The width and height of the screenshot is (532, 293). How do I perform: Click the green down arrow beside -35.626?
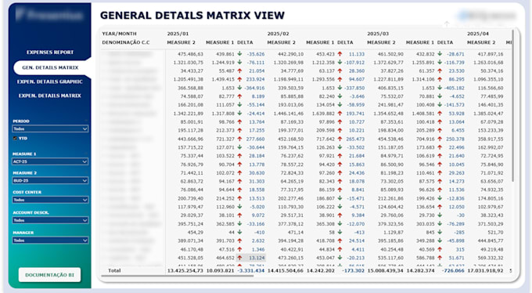[x=239, y=54]
